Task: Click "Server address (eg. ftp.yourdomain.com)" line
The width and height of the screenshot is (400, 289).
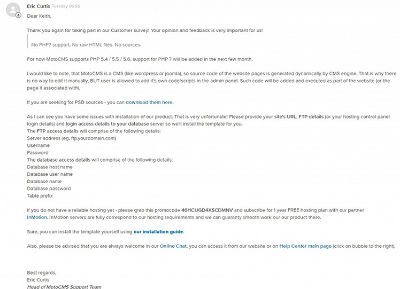Action: coord(72,138)
